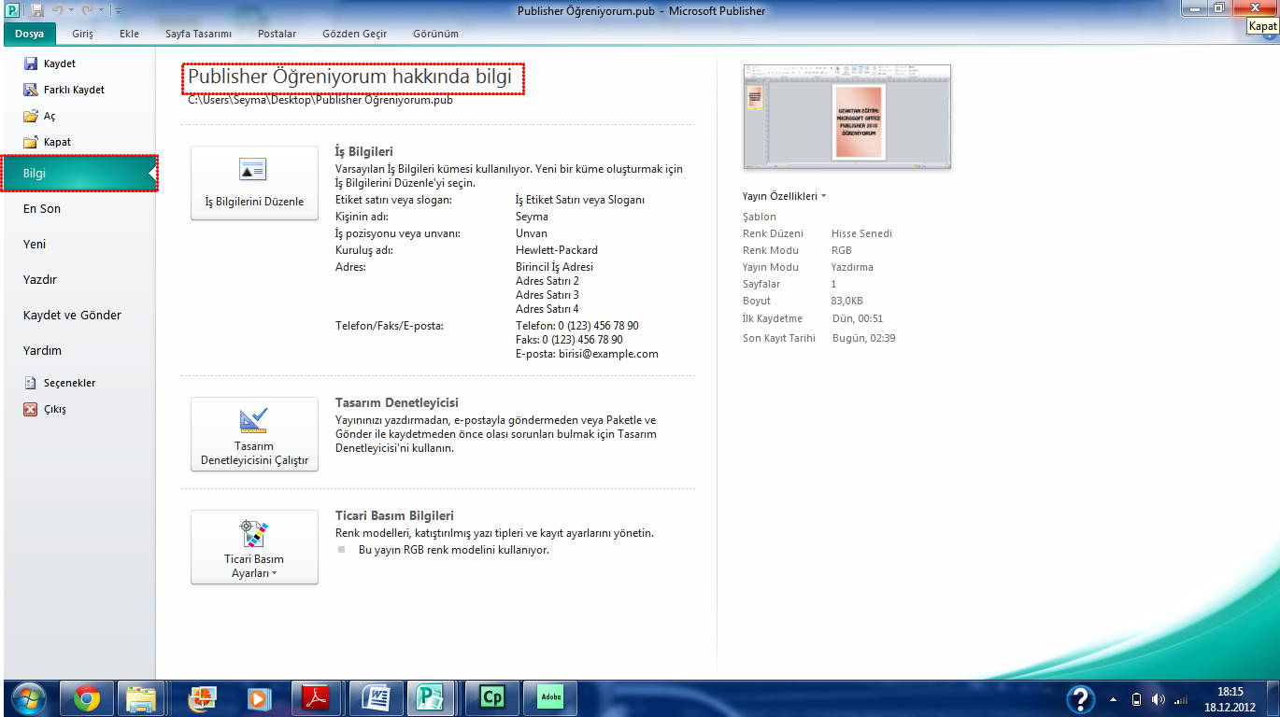Click the Hewlett-Packard organization value

click(557, 250)
